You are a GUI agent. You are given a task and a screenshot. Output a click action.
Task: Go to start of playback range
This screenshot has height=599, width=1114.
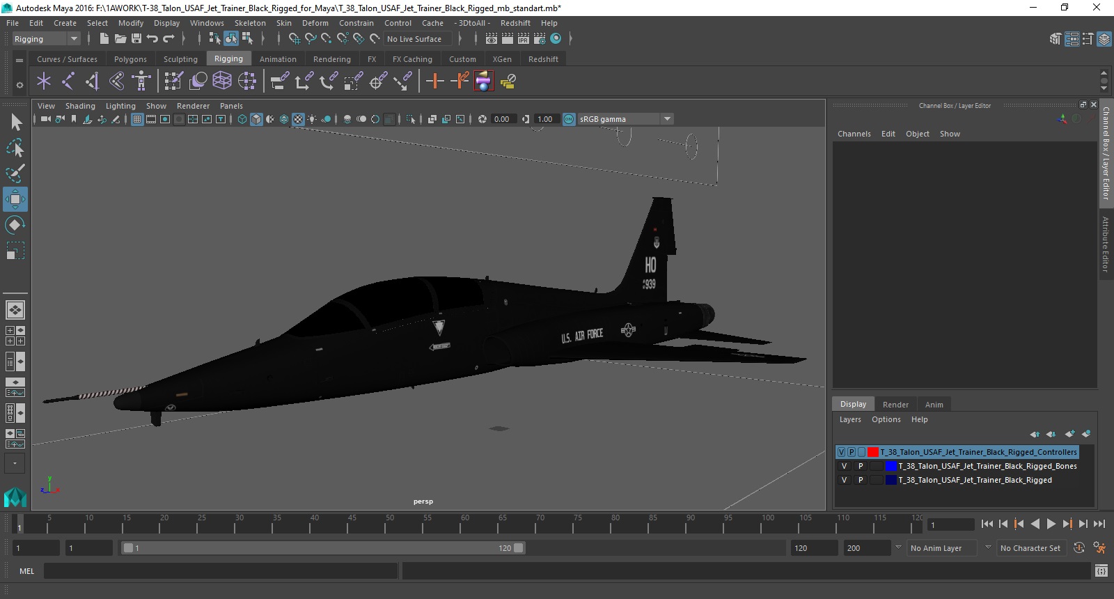click(987, 524)
